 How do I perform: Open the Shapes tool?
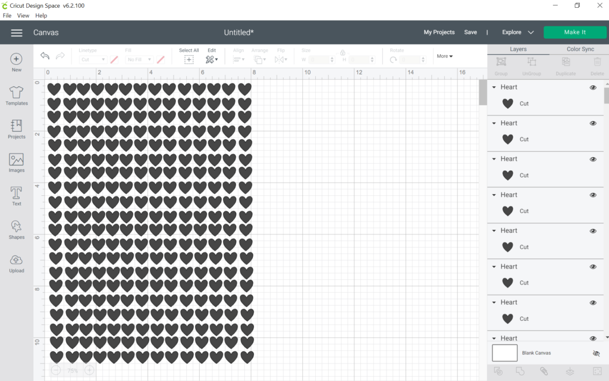[17, 227]
